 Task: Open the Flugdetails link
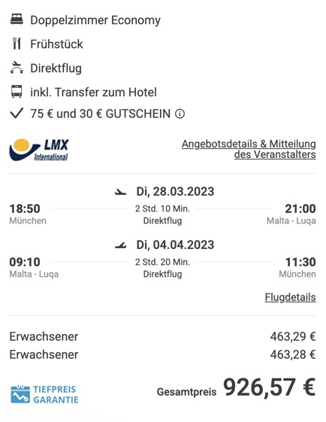290,297
